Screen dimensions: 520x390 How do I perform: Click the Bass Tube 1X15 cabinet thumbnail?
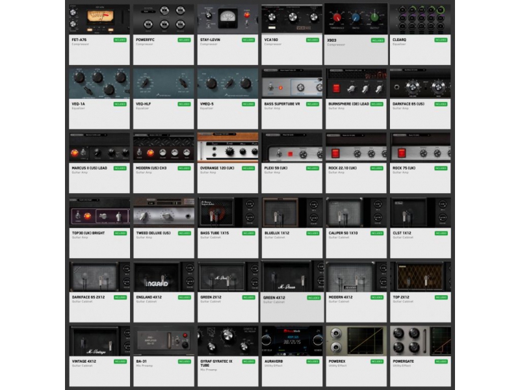point(228,213)
